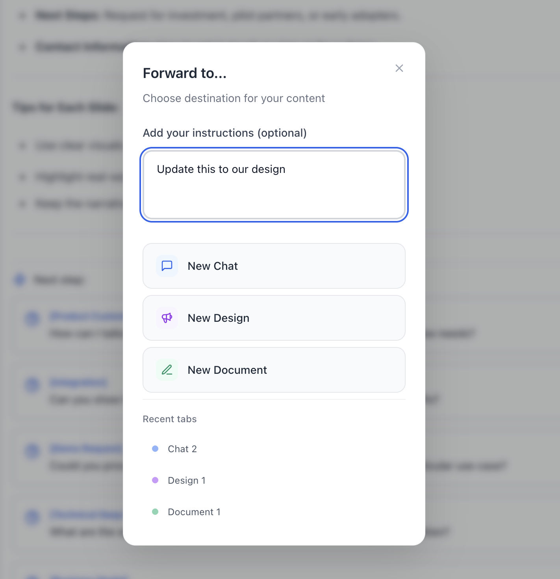Click the purple megaphone design icon
This screenshot has height=579, width=560.
tap(167, 318)
